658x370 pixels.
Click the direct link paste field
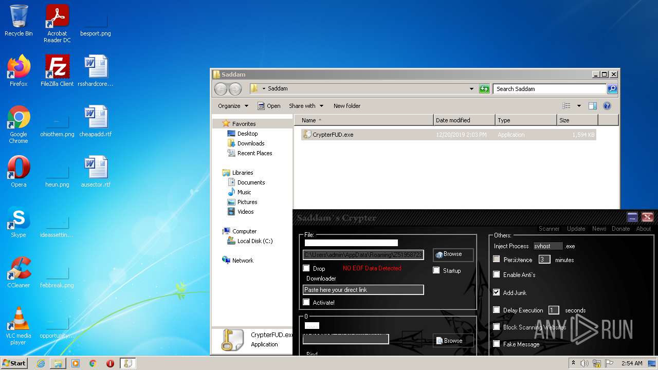(363, 290)
